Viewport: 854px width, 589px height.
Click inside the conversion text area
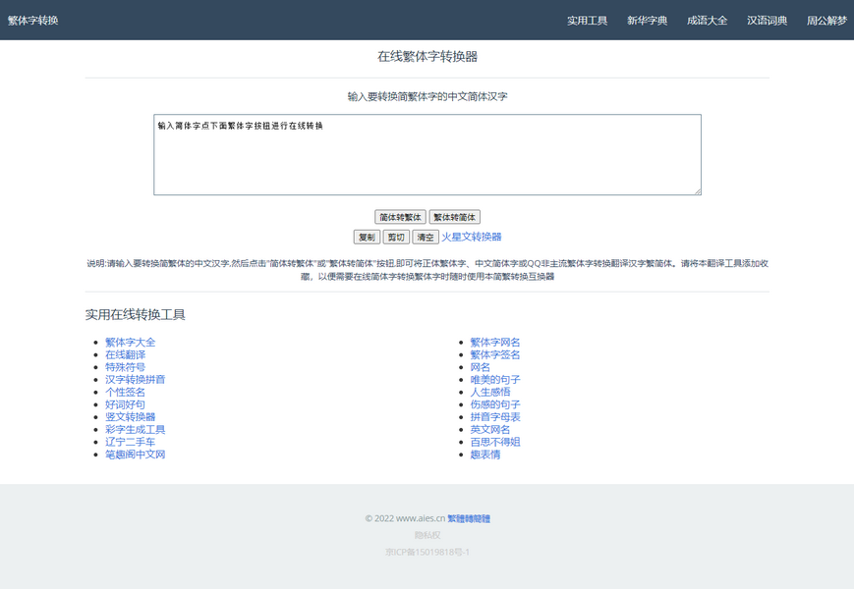[x=427, y=155]
